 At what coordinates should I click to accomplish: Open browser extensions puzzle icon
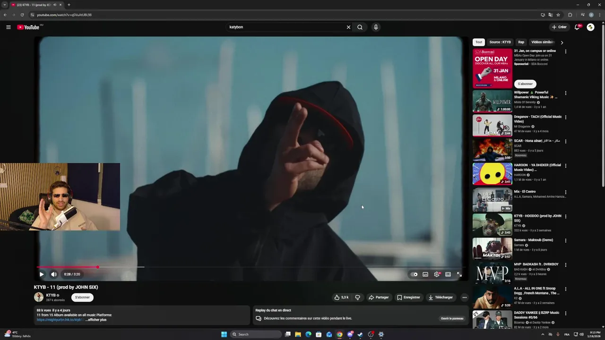point(570,15)
